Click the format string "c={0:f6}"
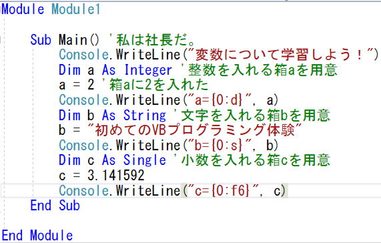Image resolution: width=381 pixels, height=243 pixels. (x=224, y=190)
